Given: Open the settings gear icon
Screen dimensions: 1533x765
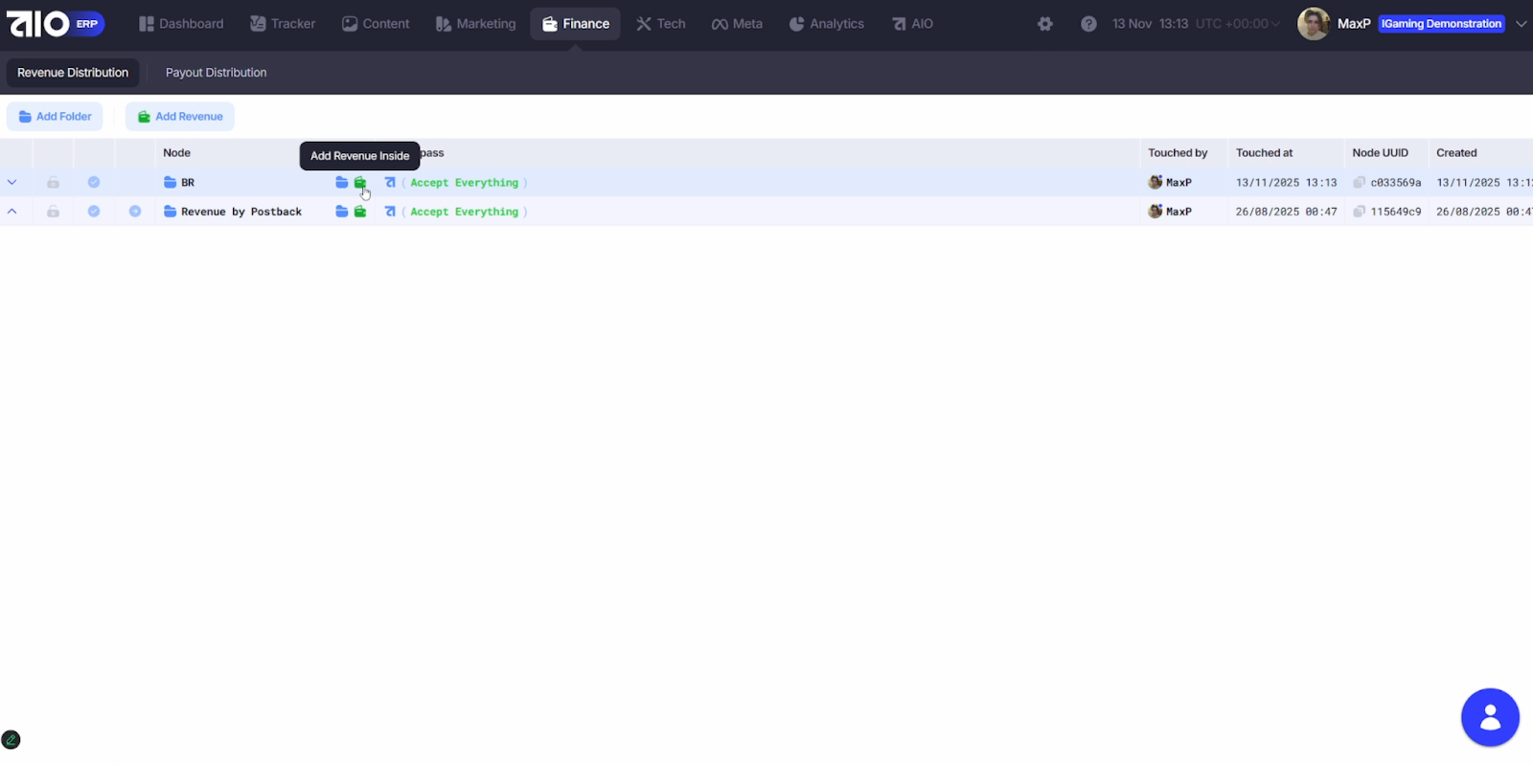Looking at the screenshot, I should click(1045, 24).
